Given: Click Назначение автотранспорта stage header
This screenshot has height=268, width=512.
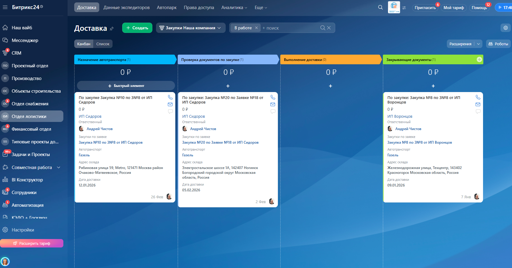Looking at the screenshot, I should point(125,59).
